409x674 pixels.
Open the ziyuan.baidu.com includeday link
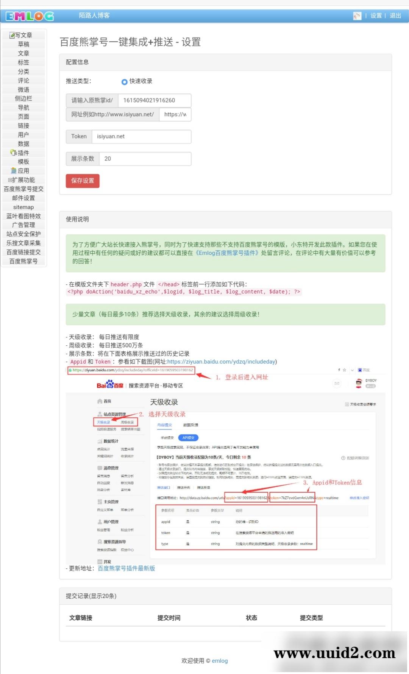tap(221, 362)
